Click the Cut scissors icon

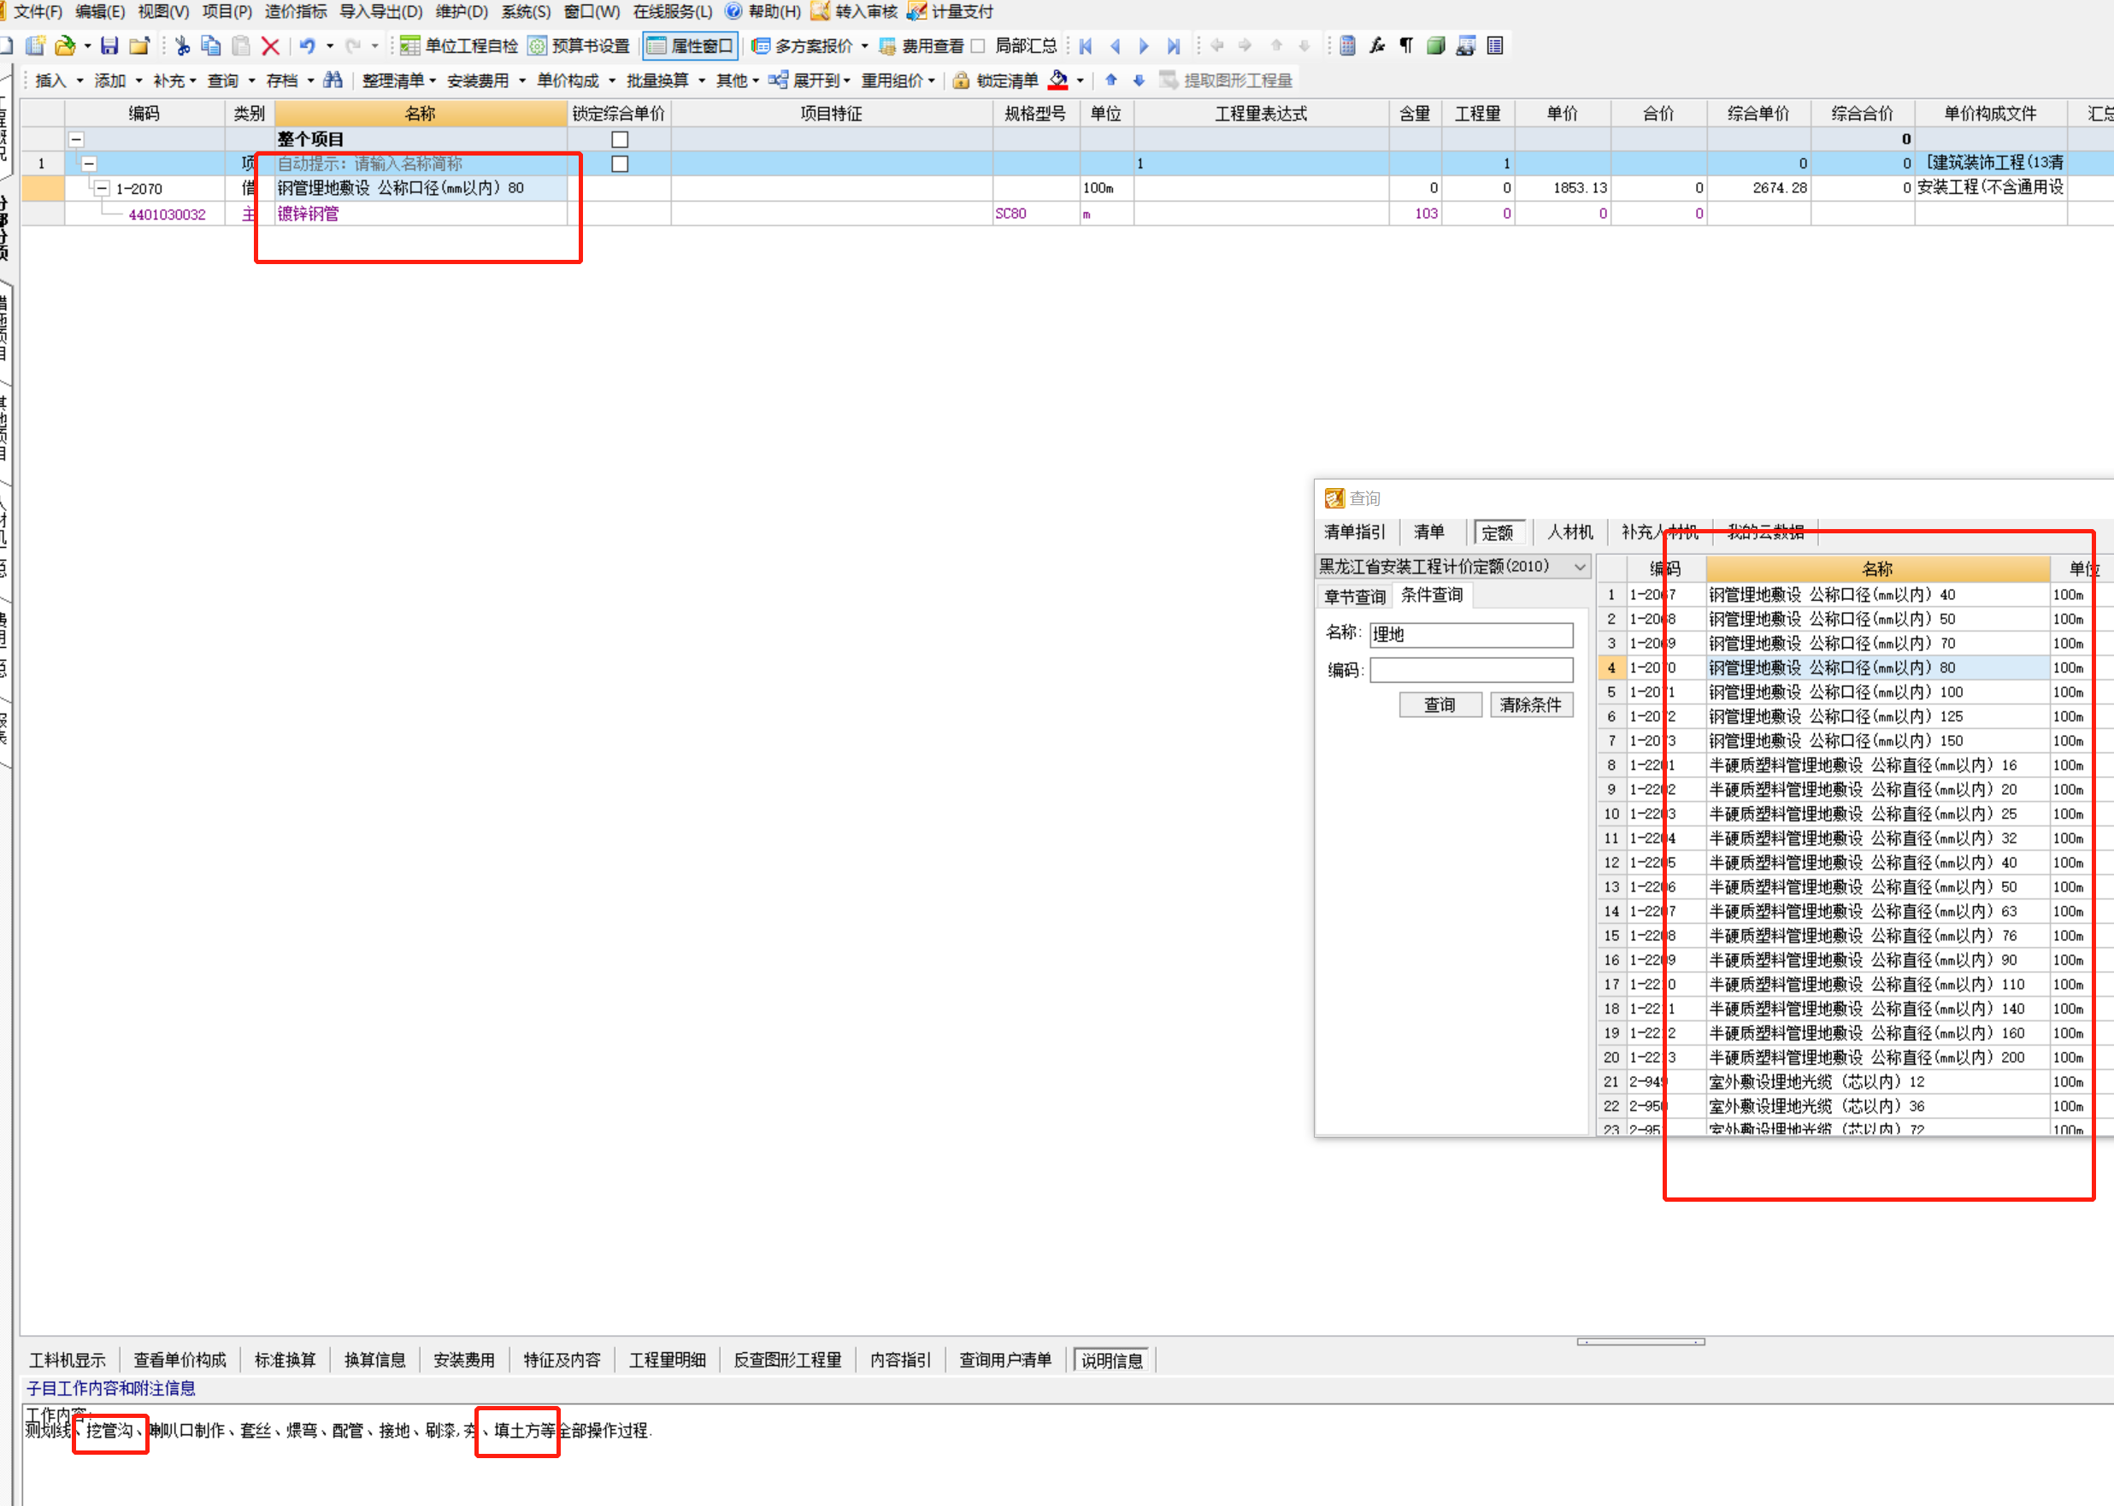182,45
